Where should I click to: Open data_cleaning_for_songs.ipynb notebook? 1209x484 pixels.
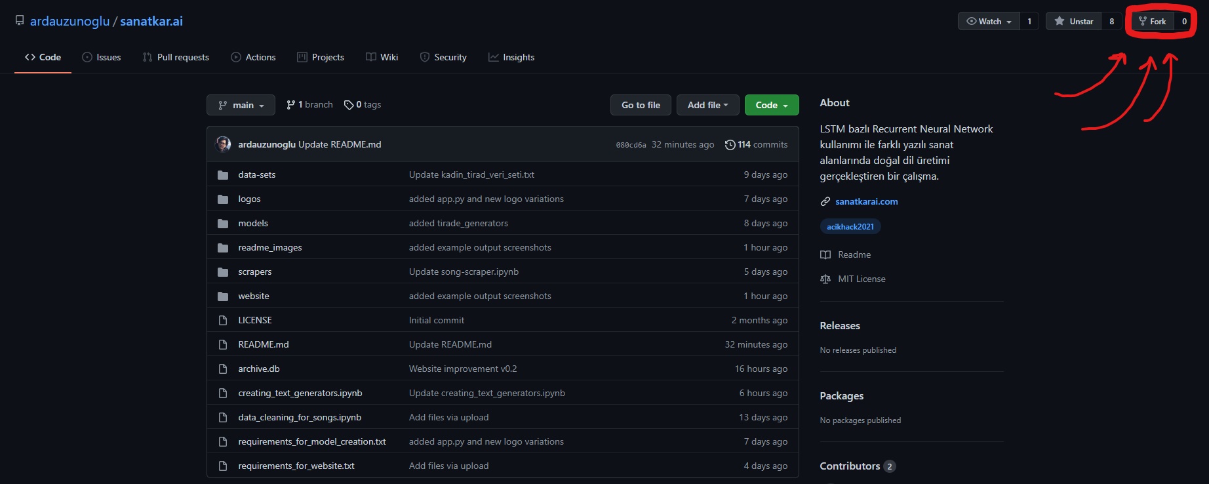300,417
